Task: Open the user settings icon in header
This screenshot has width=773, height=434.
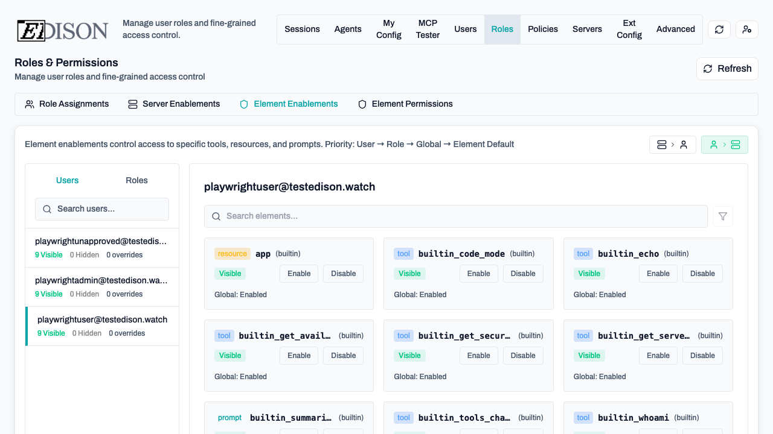Action: point(747,30)
